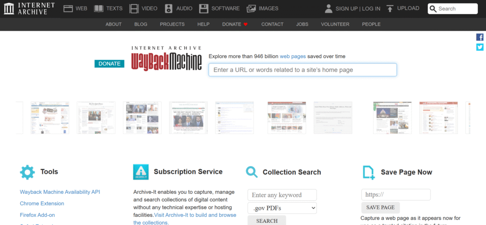
Task: Open the Help menu item
Action: 203,24
